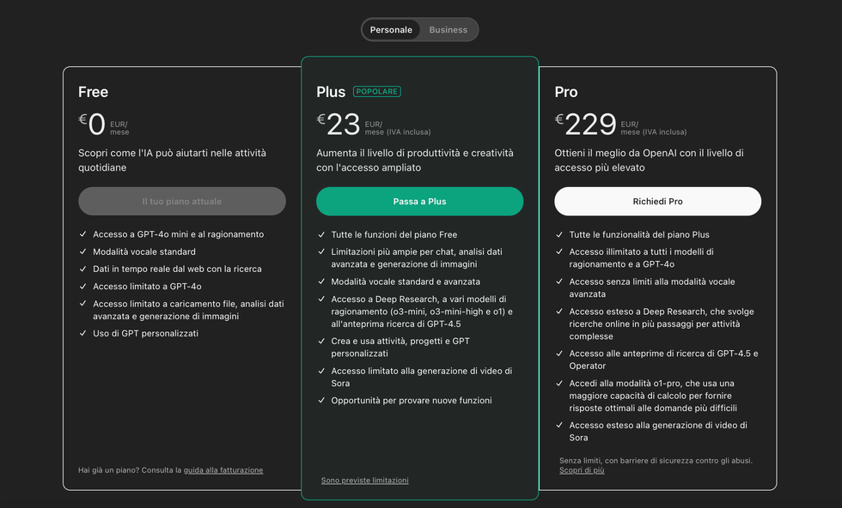Viewport: 842px width, 508px height.
Task: Click the Richiedi Pro button
Action: pyautogui.click(x=657, y=201)
